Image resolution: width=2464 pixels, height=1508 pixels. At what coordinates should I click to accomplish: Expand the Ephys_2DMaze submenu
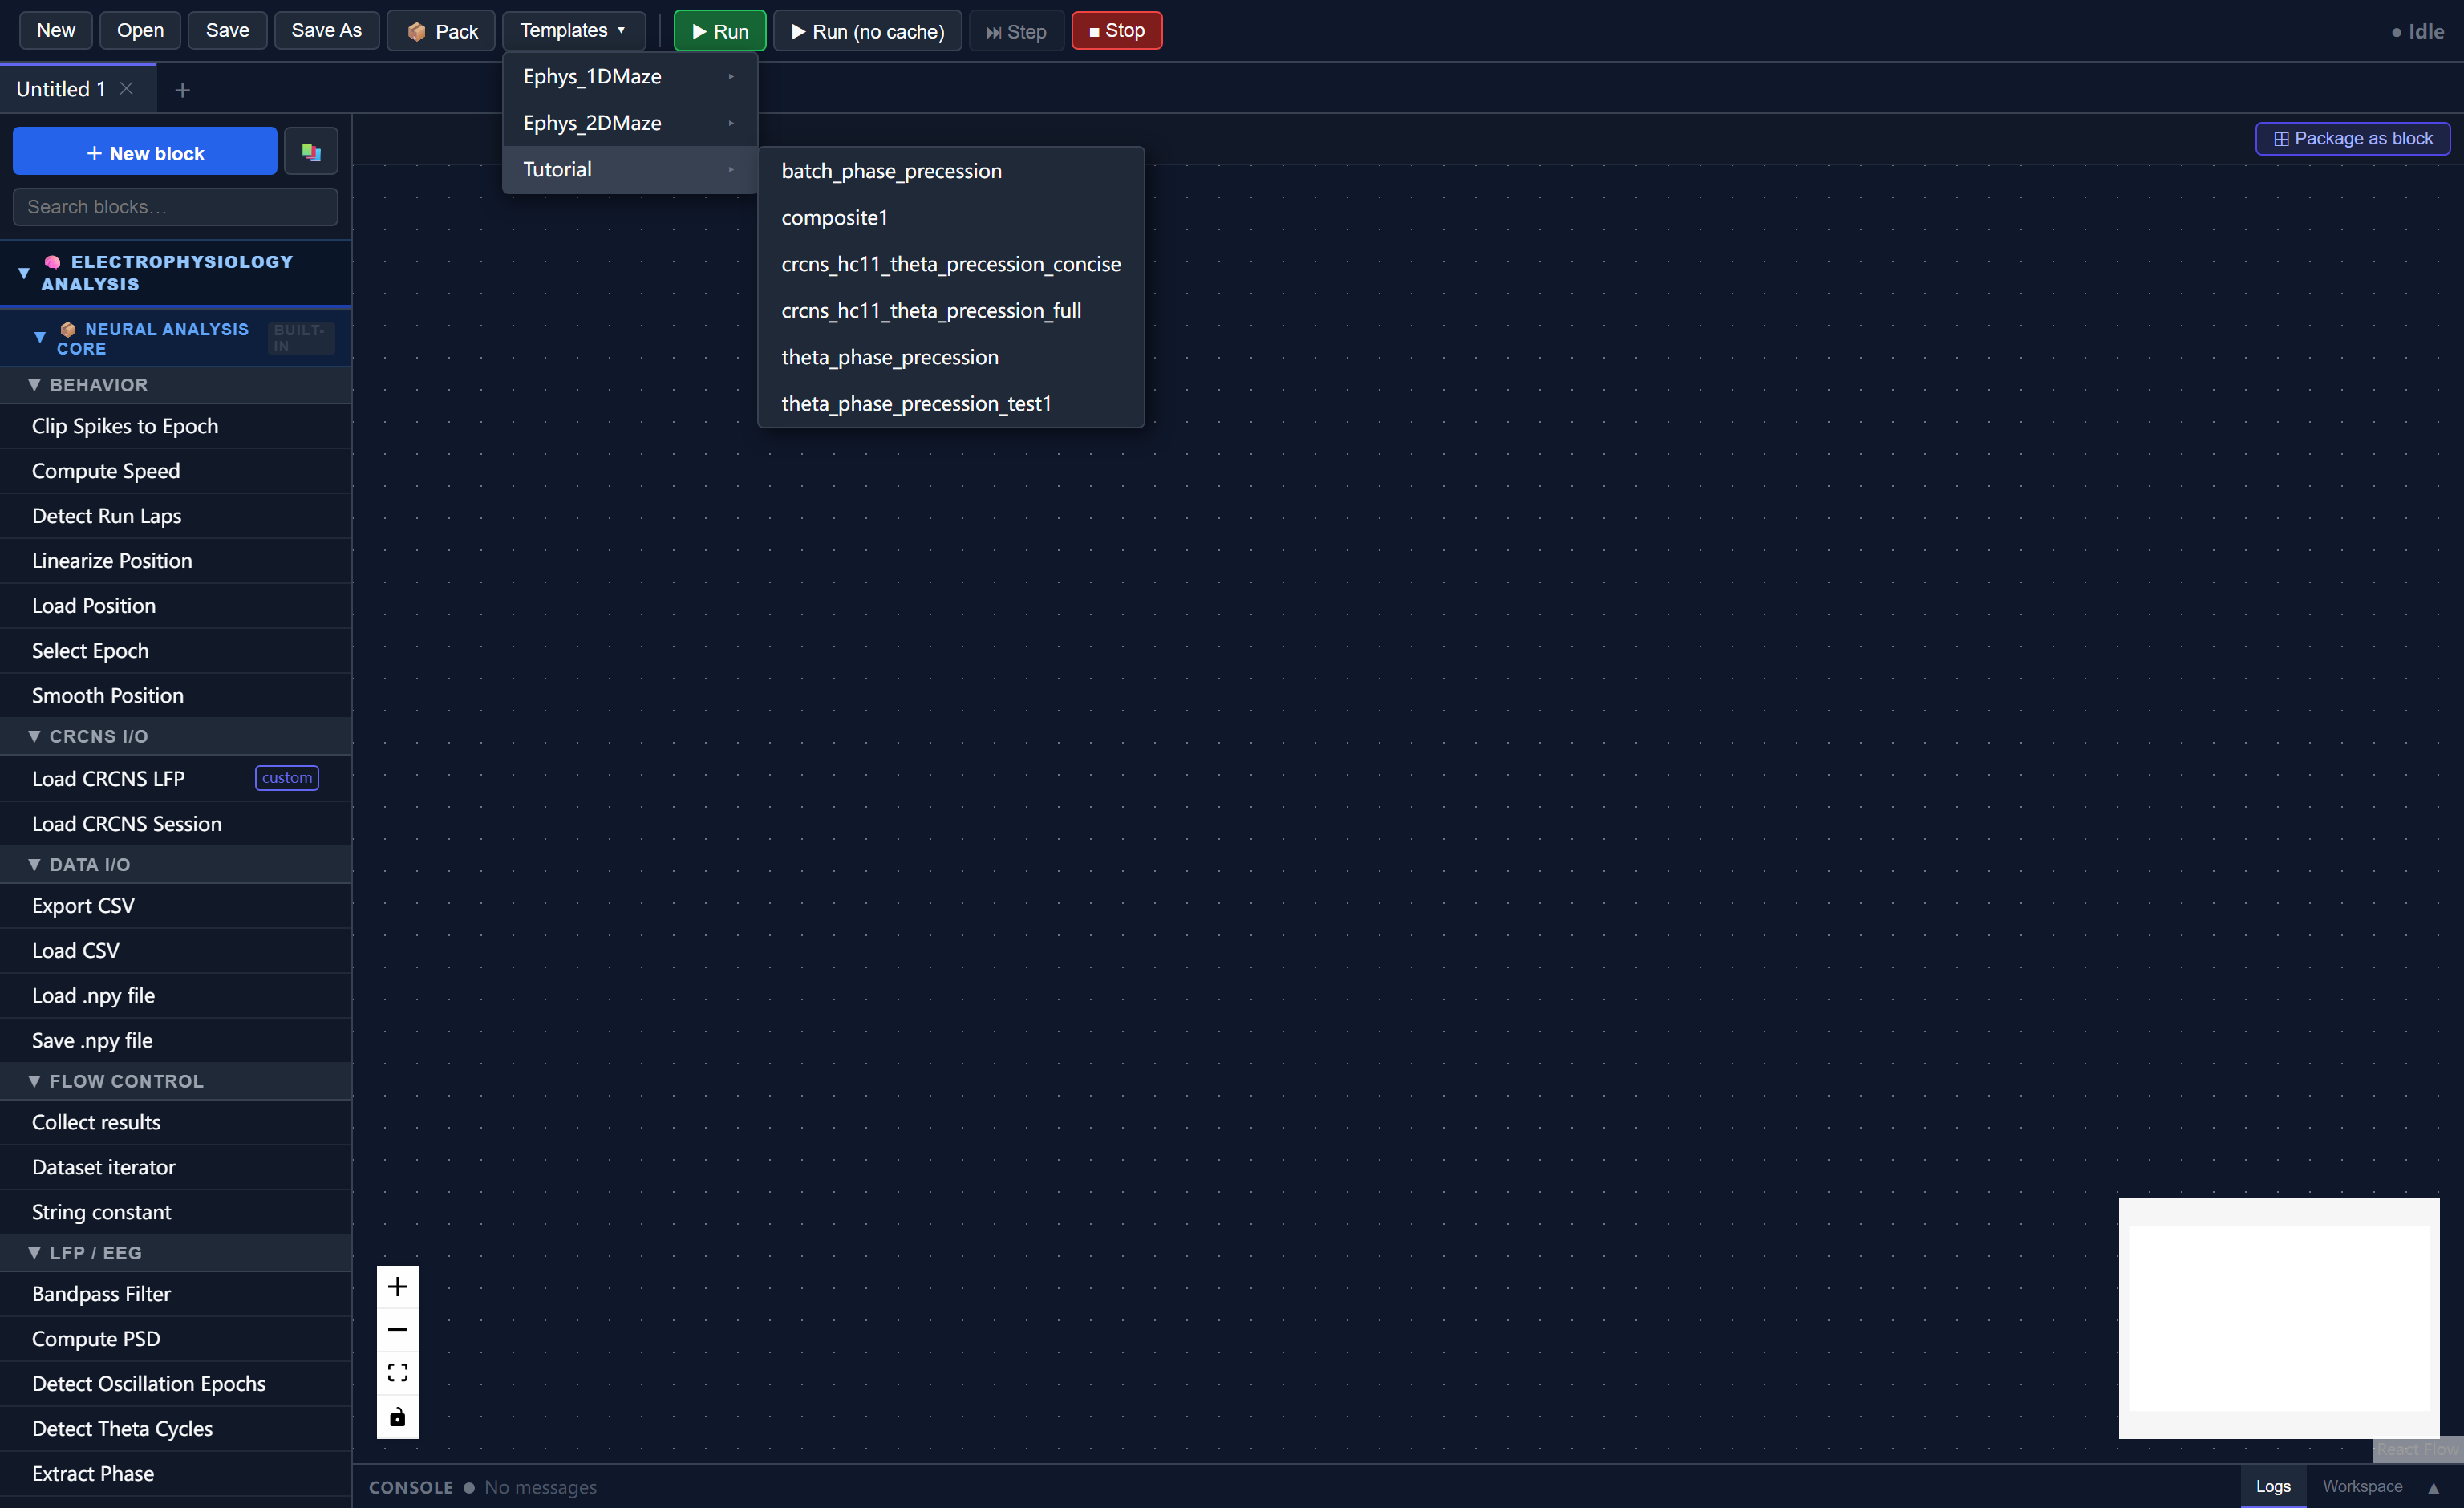(630, 123)
